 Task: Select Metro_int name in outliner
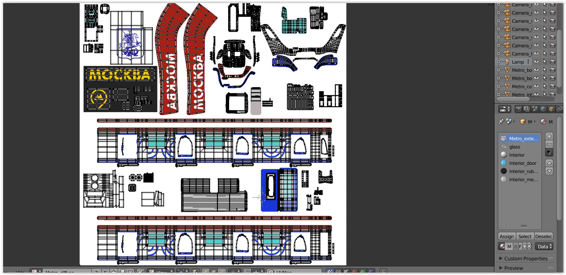click(522, 95)
